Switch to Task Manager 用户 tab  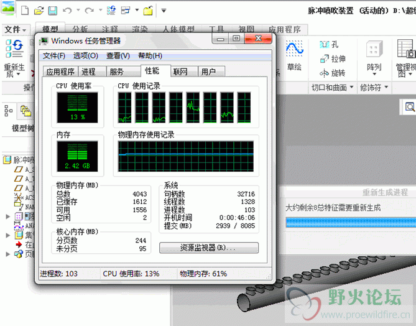[211, 72]
